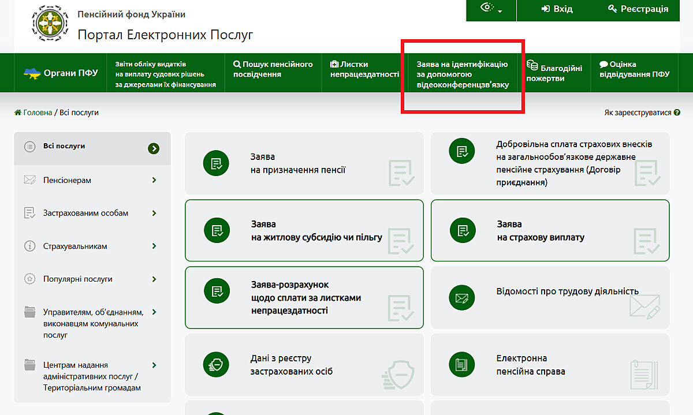Viewport: 693px width, 415px height.
Task: Click Дані з реєстру застрахованих осіб shield icon
Action: (216, 365)
